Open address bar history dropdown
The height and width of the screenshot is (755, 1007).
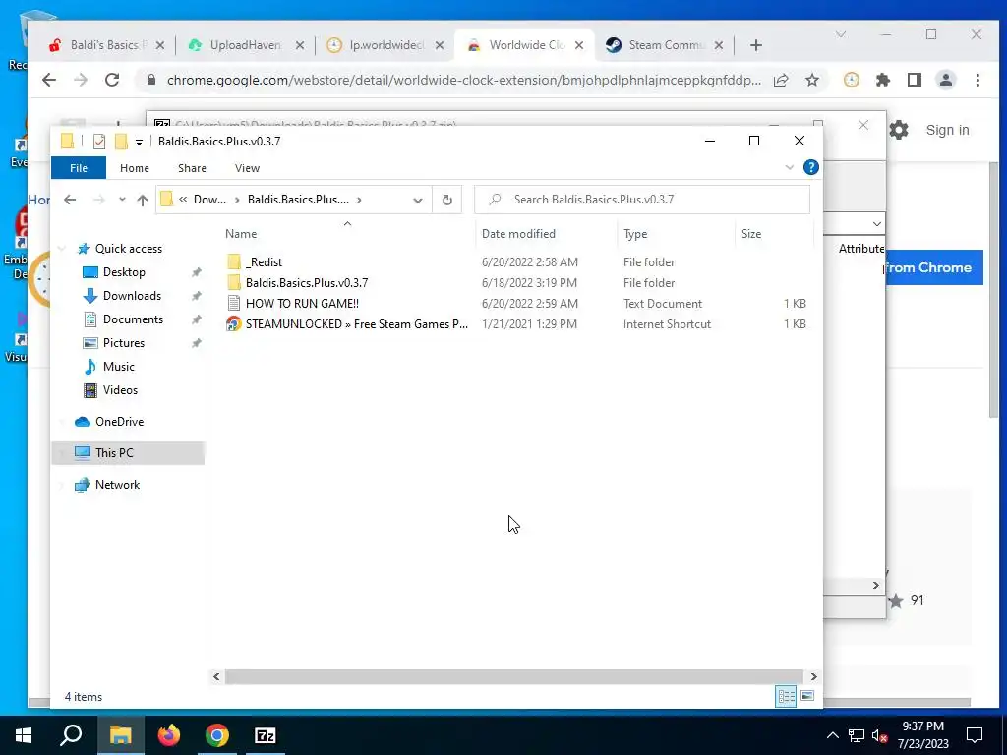click(x=417, y=200)
